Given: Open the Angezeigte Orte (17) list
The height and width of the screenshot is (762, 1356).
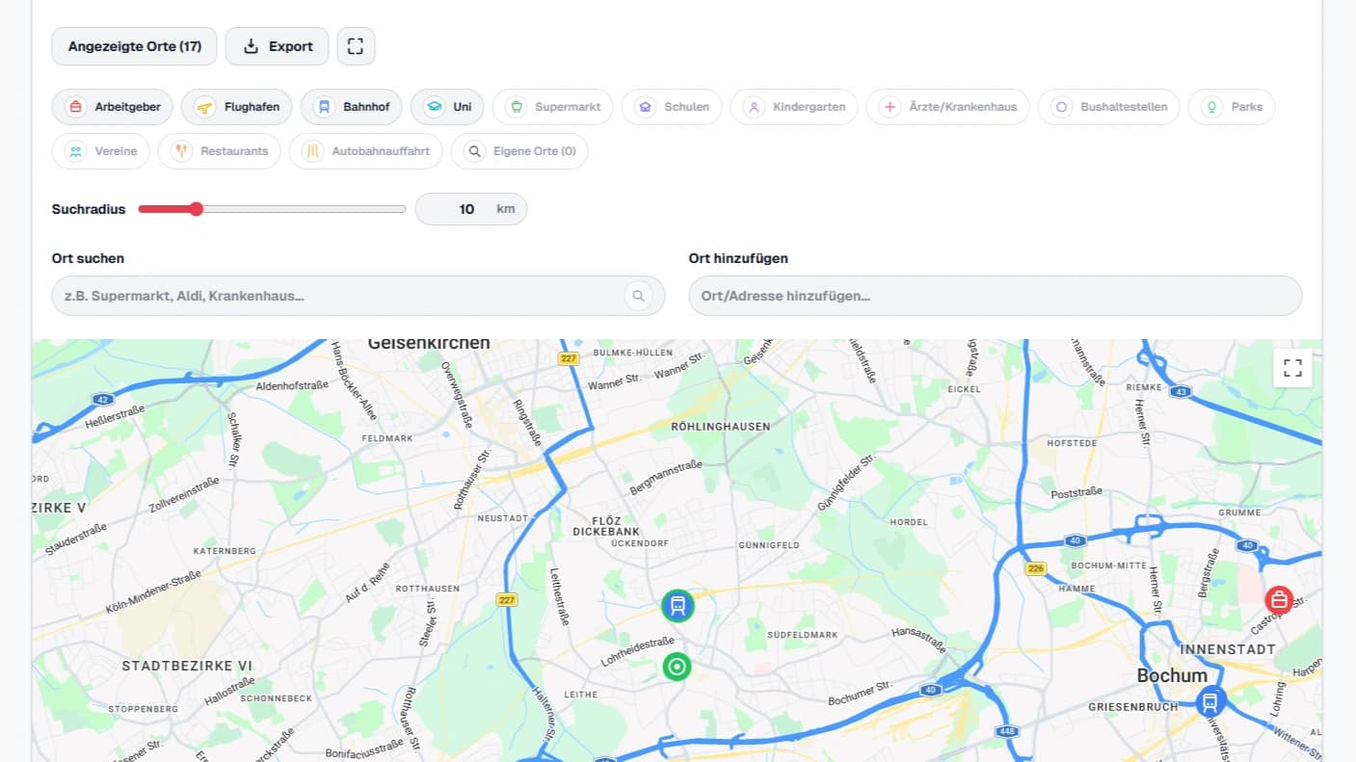Looking at the screenshot, I should (134, 46).
